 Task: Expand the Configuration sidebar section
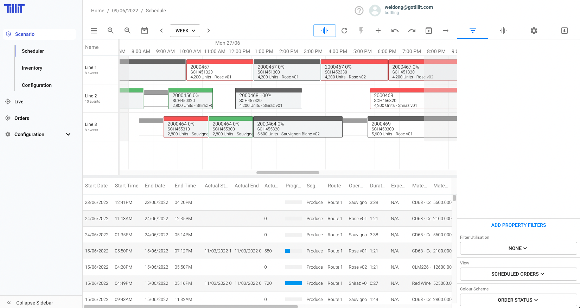68,134
